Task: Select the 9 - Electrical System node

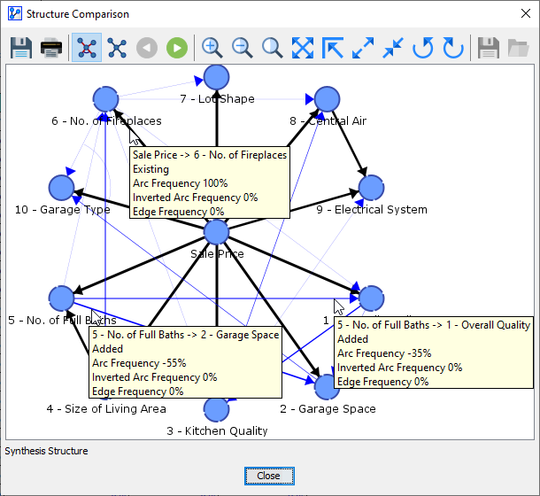Action: tap(371, 187)
